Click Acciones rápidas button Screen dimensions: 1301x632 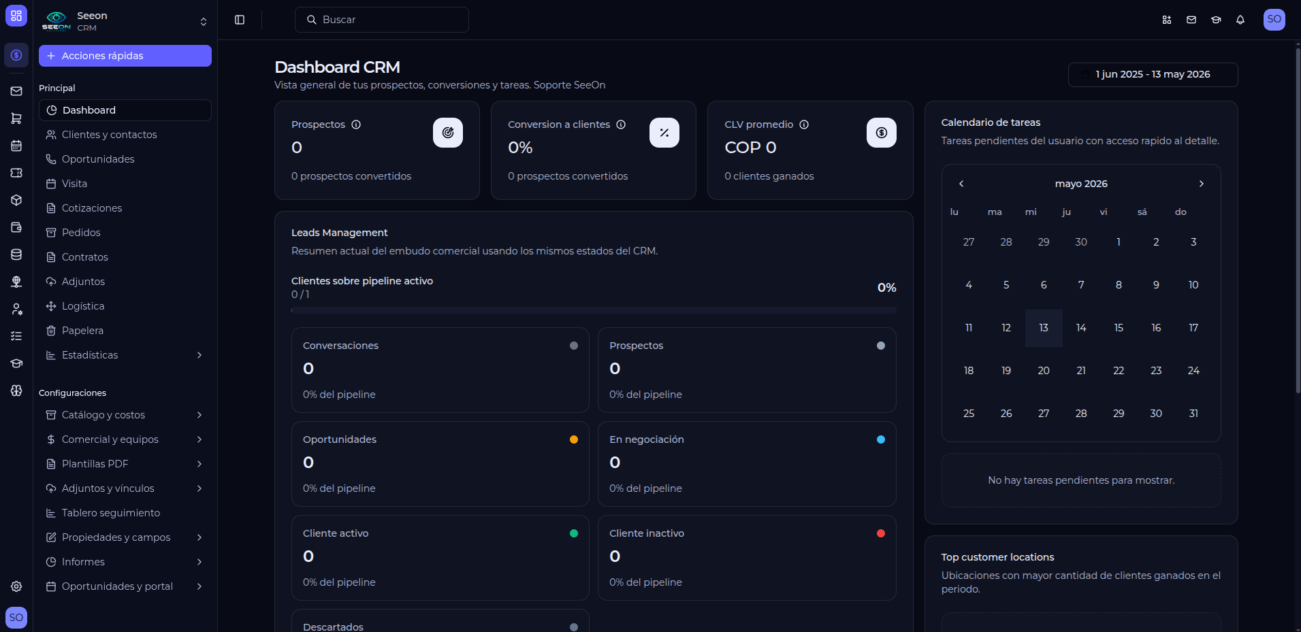[125, 56]
